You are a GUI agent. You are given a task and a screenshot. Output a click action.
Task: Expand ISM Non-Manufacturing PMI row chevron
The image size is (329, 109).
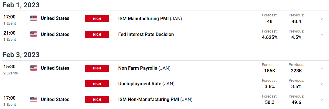[x=321, y=100]
